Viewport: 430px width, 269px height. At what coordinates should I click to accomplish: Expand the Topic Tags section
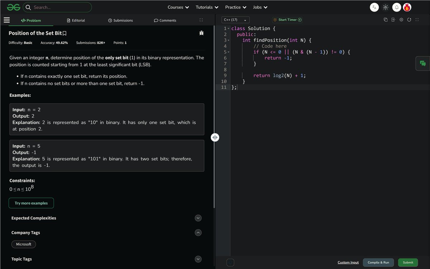(198, 259)
